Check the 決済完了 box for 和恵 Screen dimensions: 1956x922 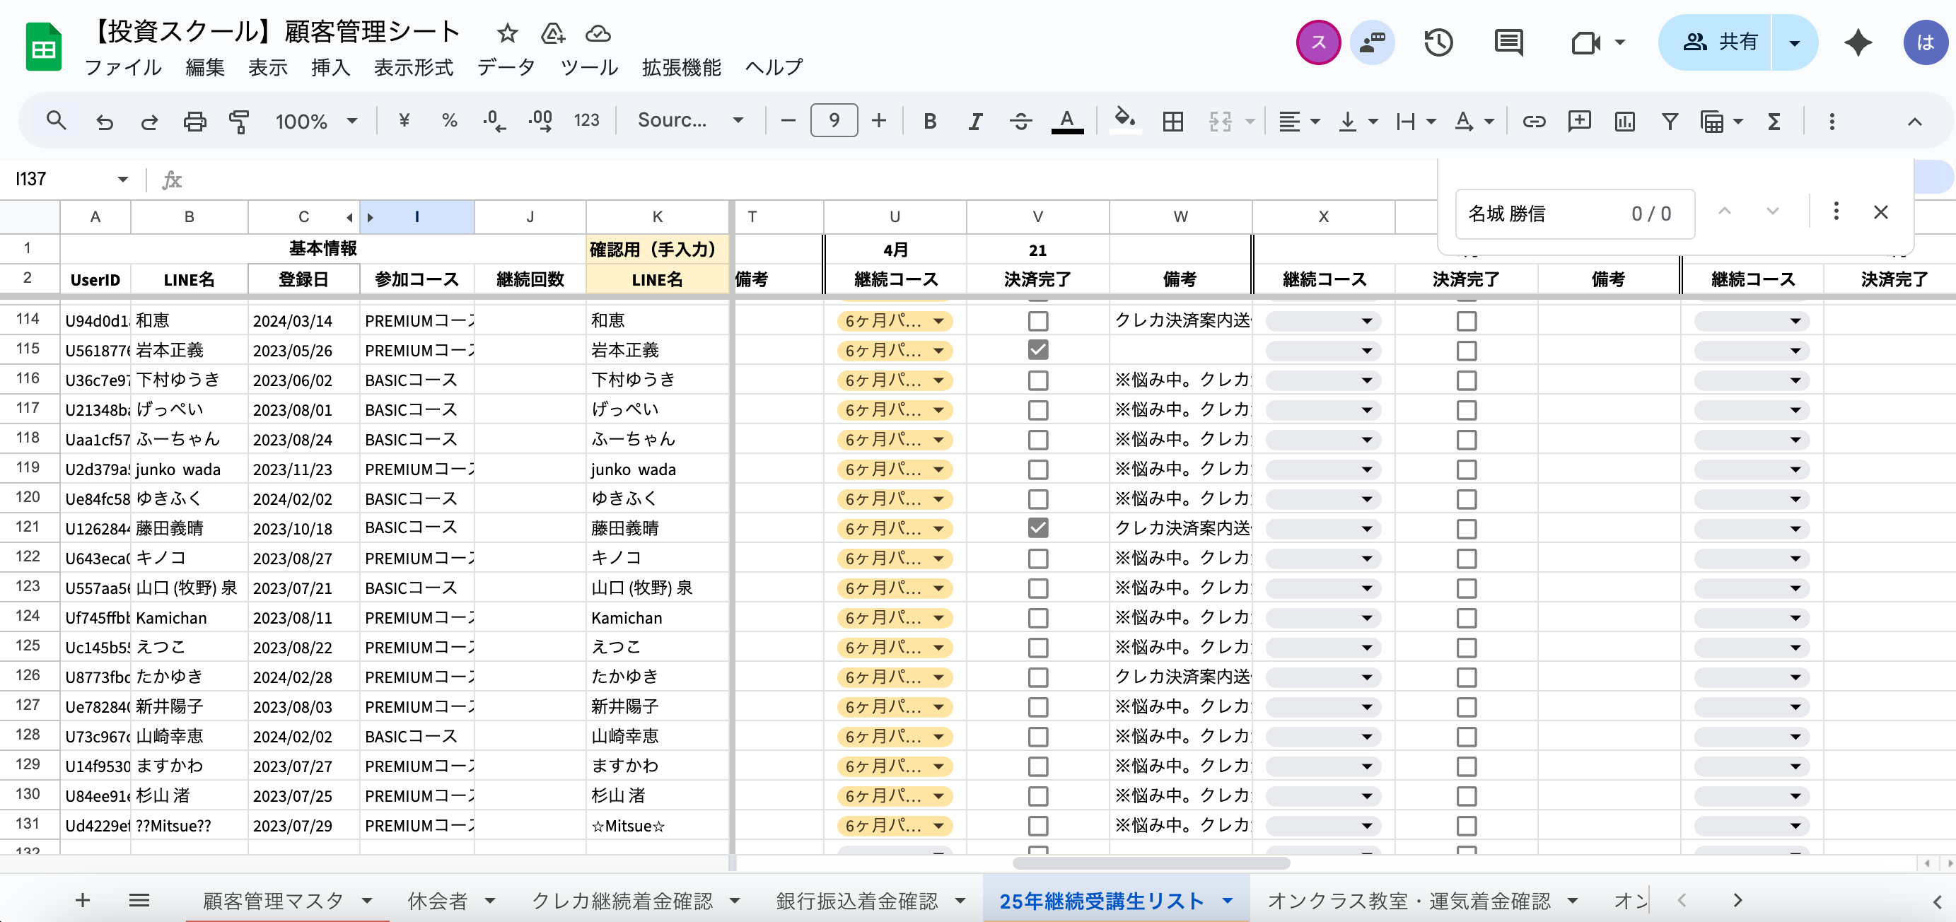[x=1038, y=320]
